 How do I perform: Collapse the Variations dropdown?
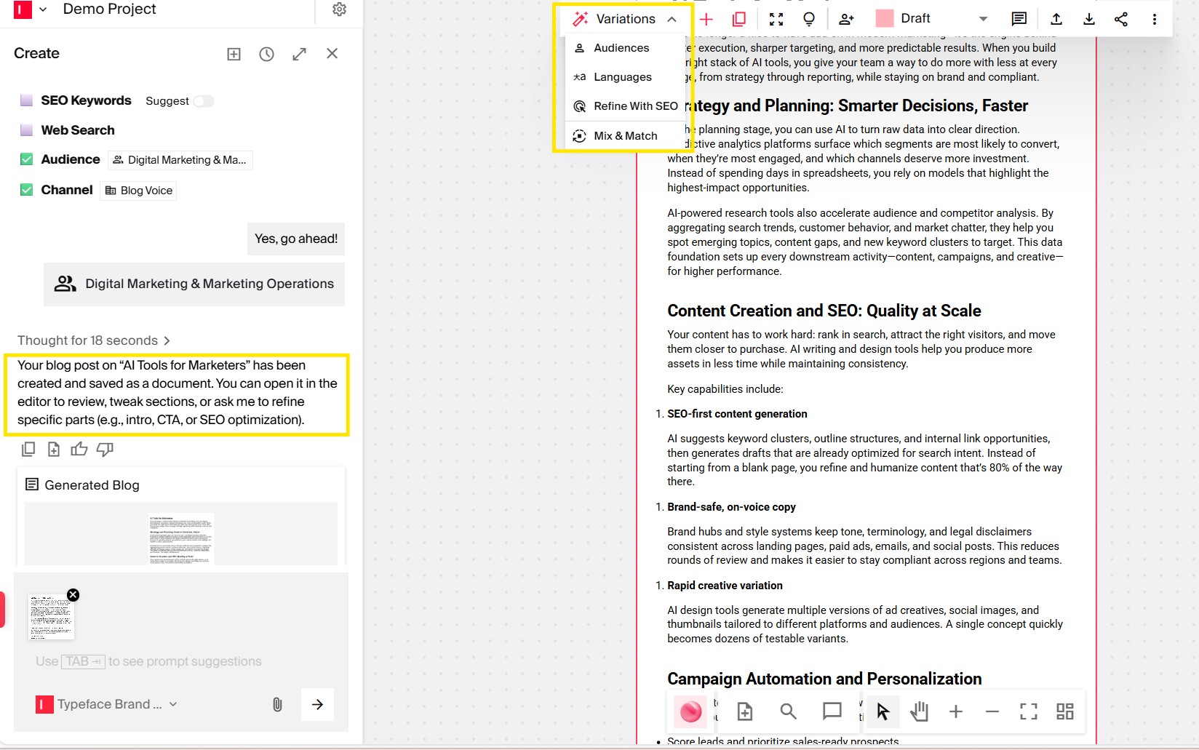coord(671,19)
